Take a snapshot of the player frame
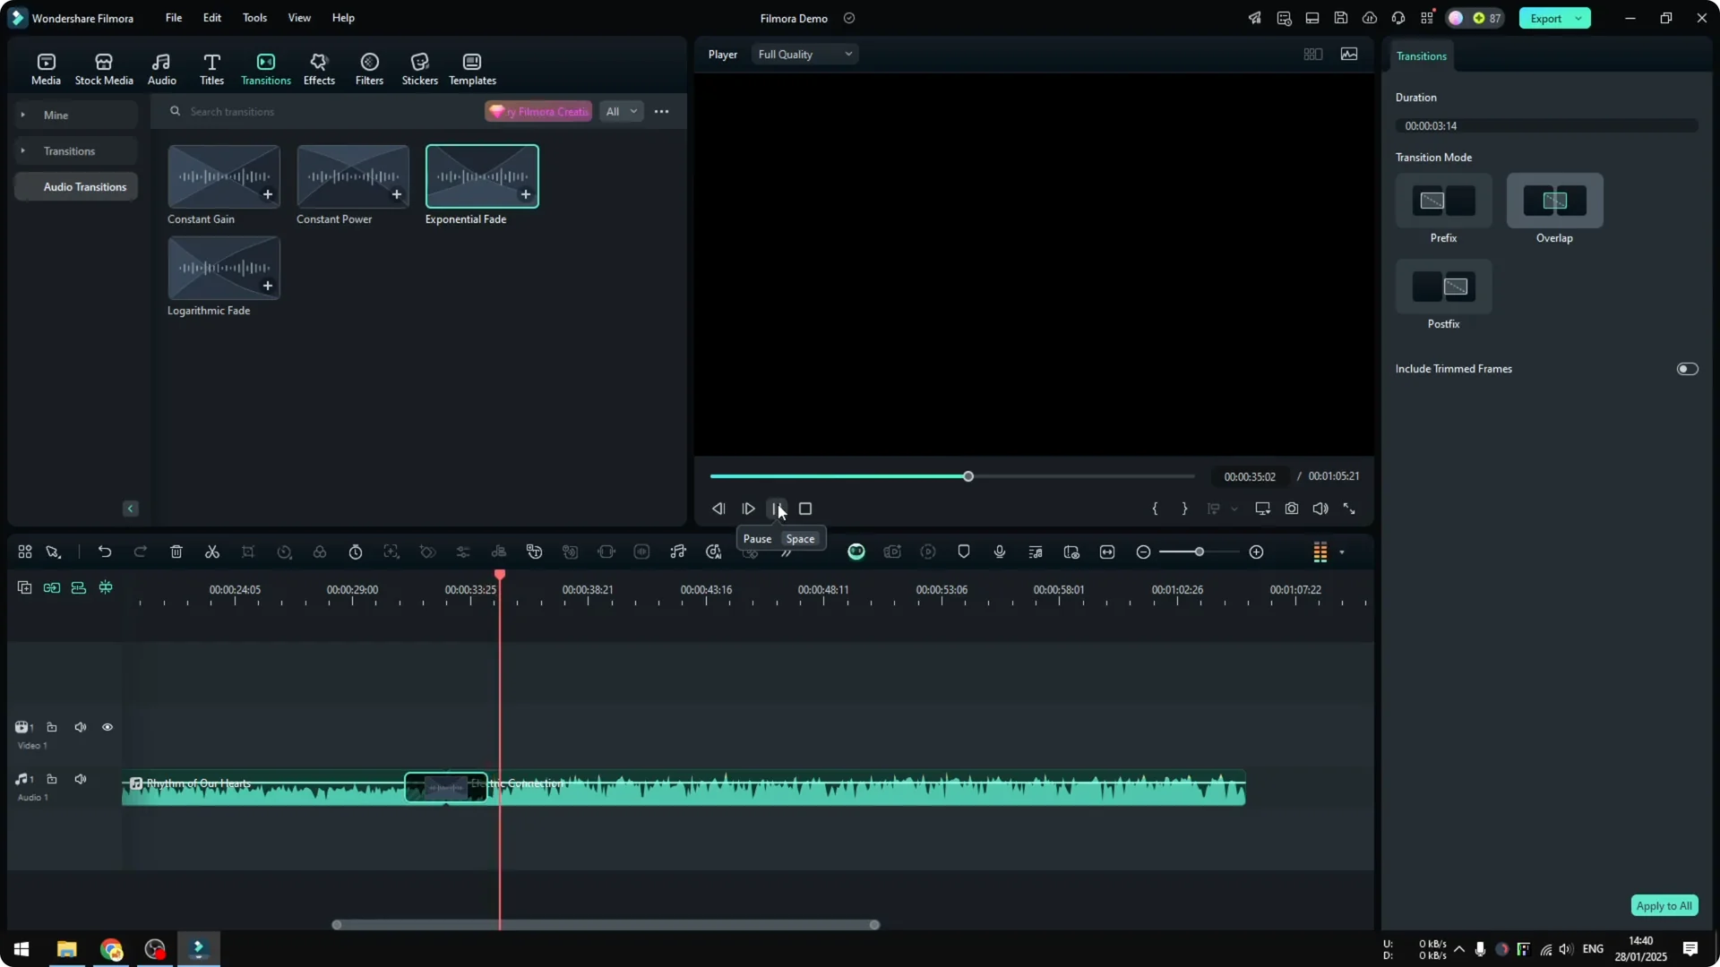 (x=1291, y=508)
